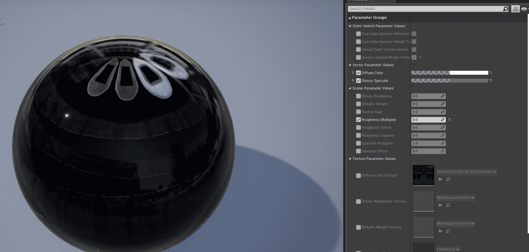This screenshot has height=252, width=529.
Task: Reset Diffuse Color to default arrow
Action: coord(491,73)
